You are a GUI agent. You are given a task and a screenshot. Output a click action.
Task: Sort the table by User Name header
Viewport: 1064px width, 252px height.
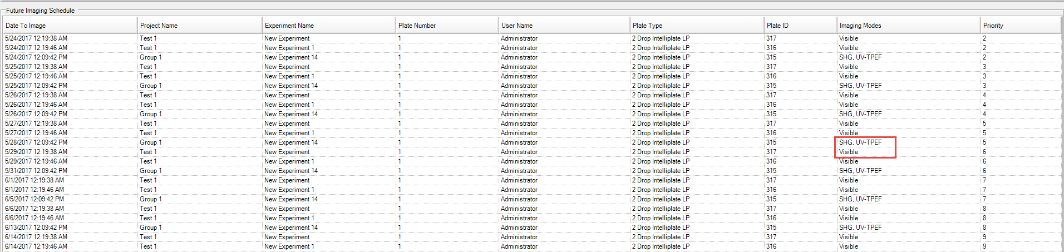(x=516, y=26)
